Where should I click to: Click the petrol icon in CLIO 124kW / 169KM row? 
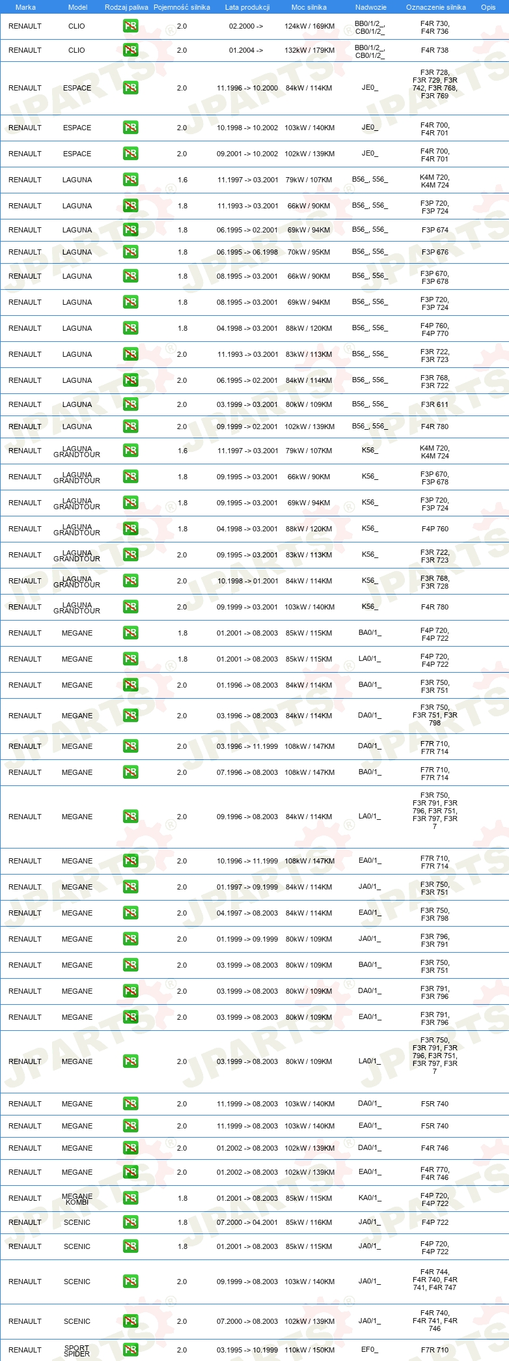130,27
